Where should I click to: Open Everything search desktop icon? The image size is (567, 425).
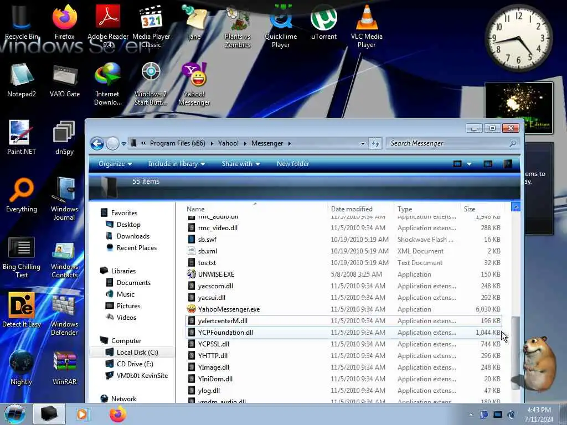click(x=22, y=195)
